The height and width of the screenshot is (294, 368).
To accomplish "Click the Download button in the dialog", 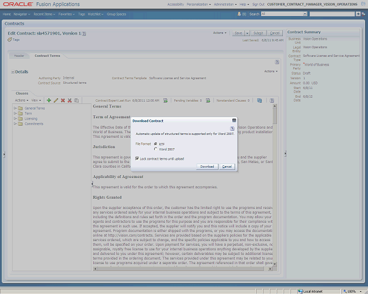I will point(207,167).
